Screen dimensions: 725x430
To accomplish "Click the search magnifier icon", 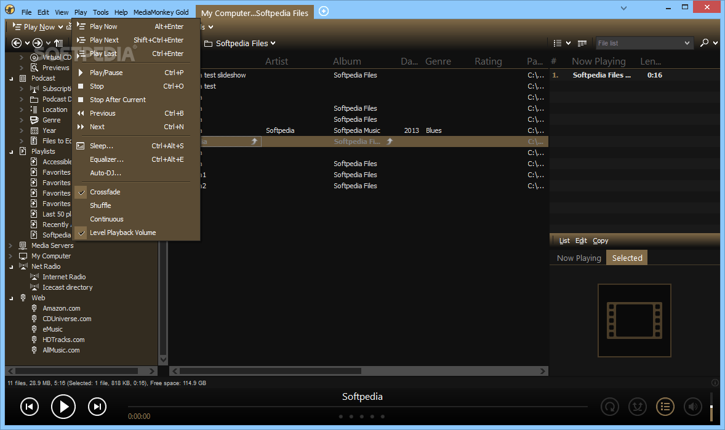I will click(x=704, y=42).
